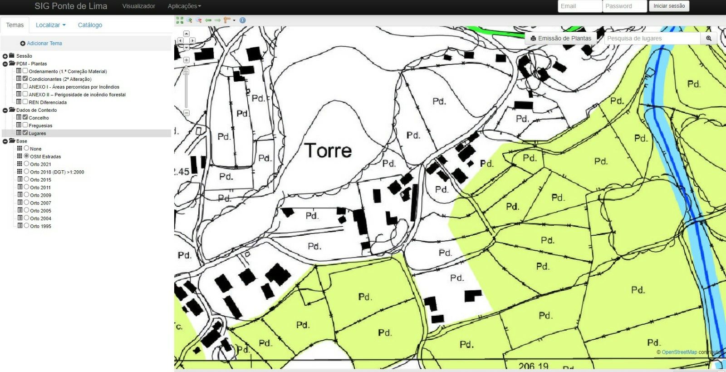Switch to the Catálogo tab
This screenshot has height=372, width=726.
[90, 25]
